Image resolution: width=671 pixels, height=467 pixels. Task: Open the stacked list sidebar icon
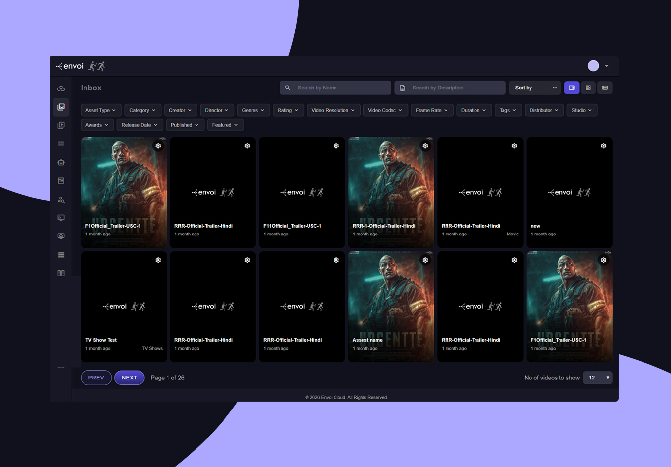61,255
